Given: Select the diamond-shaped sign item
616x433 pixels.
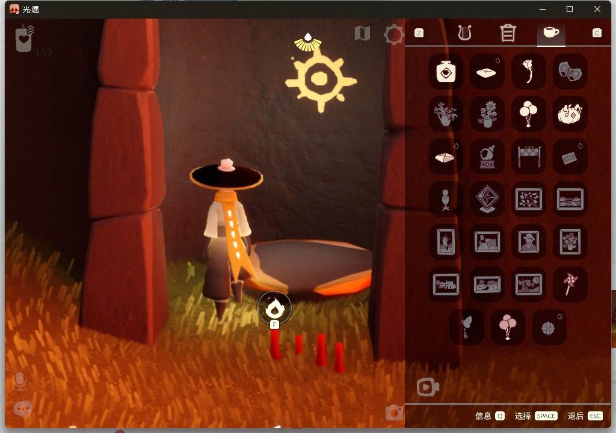Looking at the screenshot, I should click(487, 199).
